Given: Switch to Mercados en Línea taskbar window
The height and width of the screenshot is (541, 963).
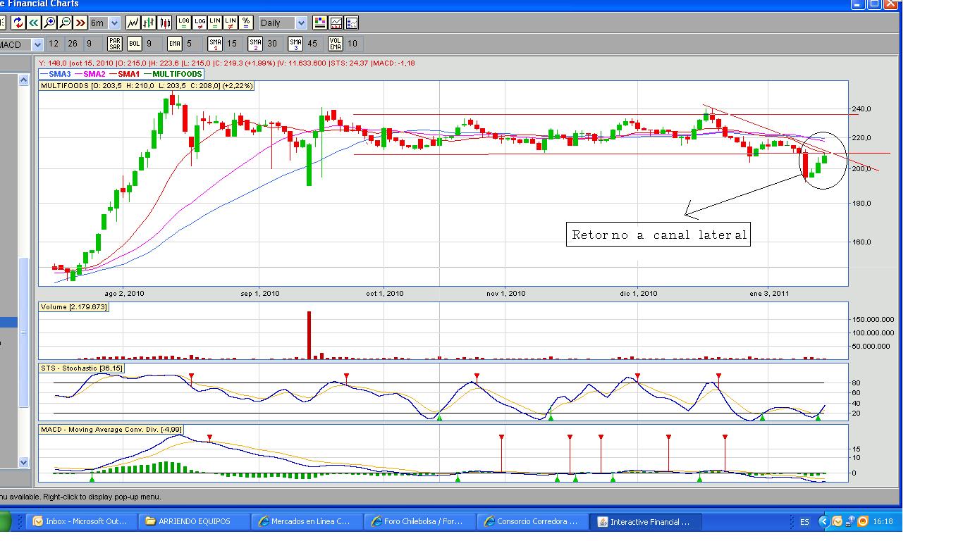Looking at the screenshot, I should click(x=307, y=522).
